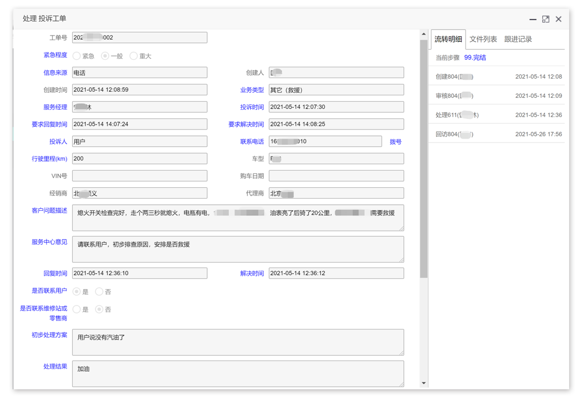Image resolution: width=582 pixels, height=398 pixels.
Task: Select the 重大 urgency radio button
Action: [x=134, y=56]
